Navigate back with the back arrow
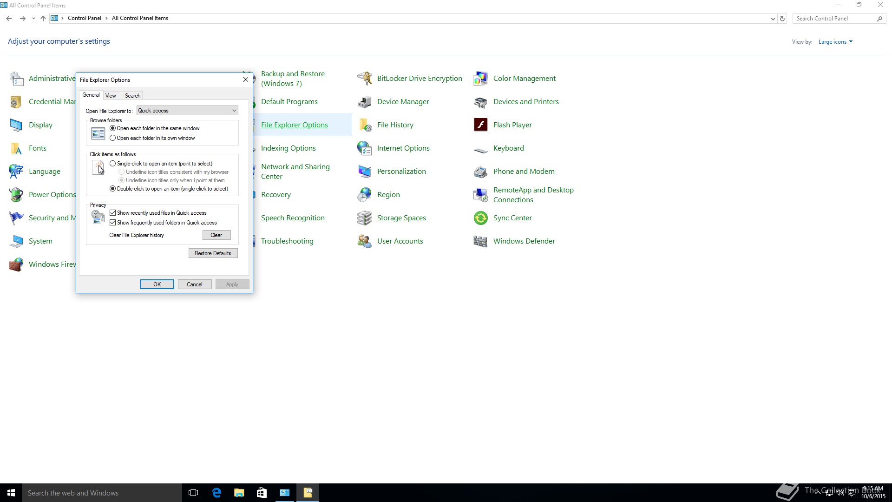Viewport: 892px width, 502px height. [x=9, y=19]
